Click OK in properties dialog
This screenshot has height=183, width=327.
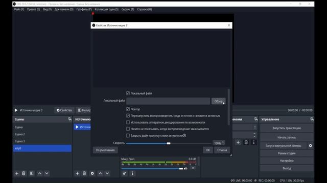tap(208, 150)
